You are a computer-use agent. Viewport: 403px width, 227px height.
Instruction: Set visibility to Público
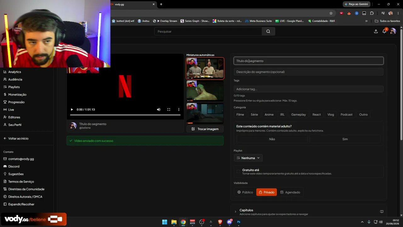point(245,192)
